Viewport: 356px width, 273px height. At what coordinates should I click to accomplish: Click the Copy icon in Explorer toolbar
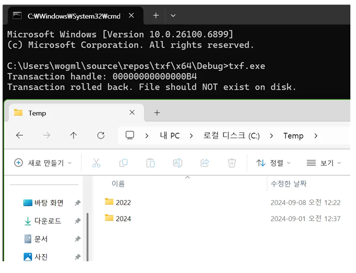pyautogui.click(x=123, y=163)
